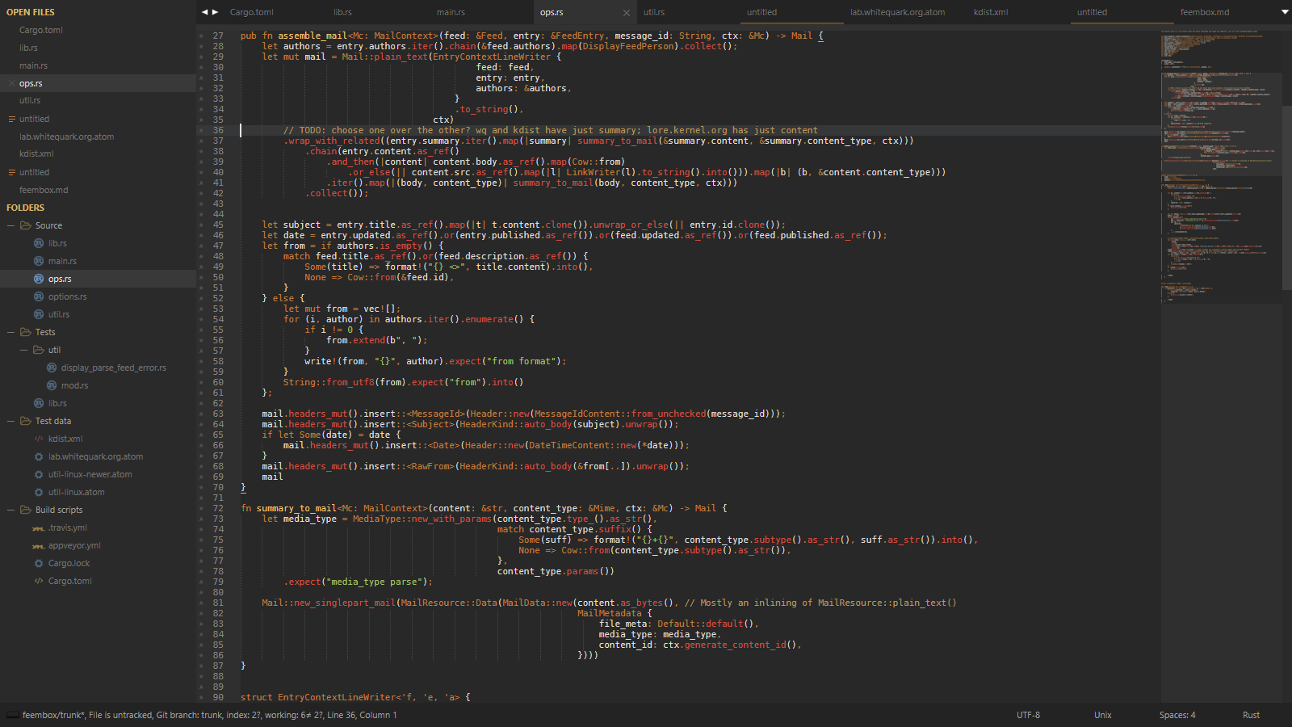Click the YML icon beside .travis.yml

(x=39, y=528)
